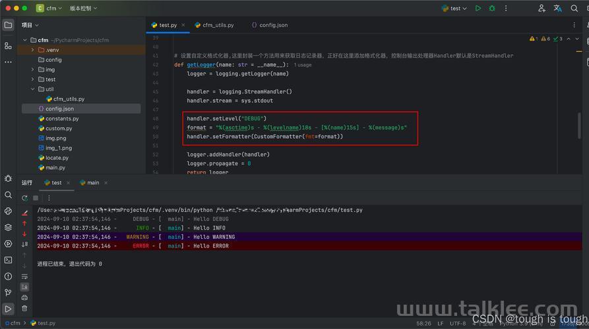Click the UTF-8 encoding indicator

(x=458, y=323)
